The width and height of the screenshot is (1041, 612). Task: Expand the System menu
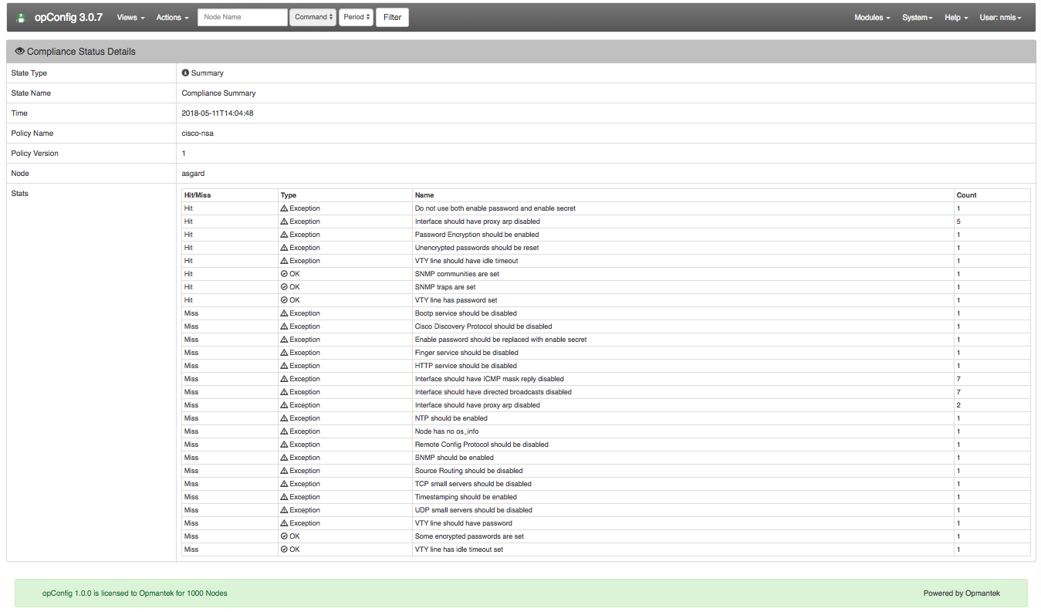coord(918,17)
